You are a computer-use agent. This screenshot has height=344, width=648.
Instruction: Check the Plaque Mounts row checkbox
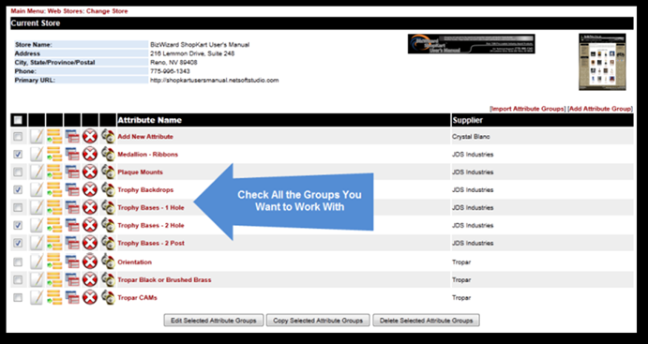[18, 172]
